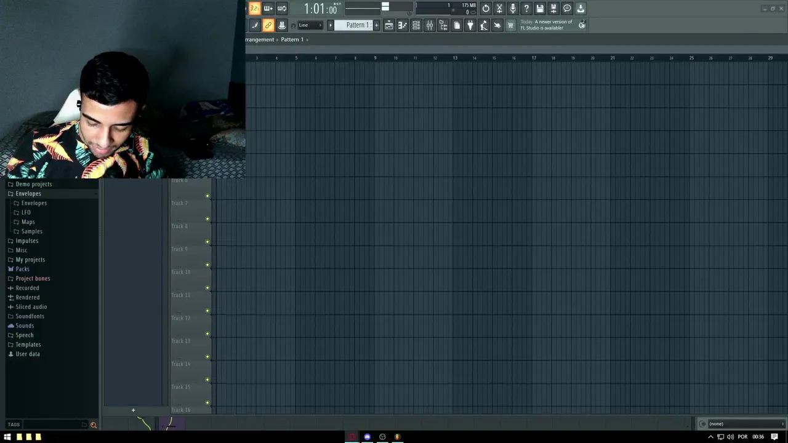Save project with the floppy disk icon
This screenshot has width=788, height=443.
tap(540, 8)
